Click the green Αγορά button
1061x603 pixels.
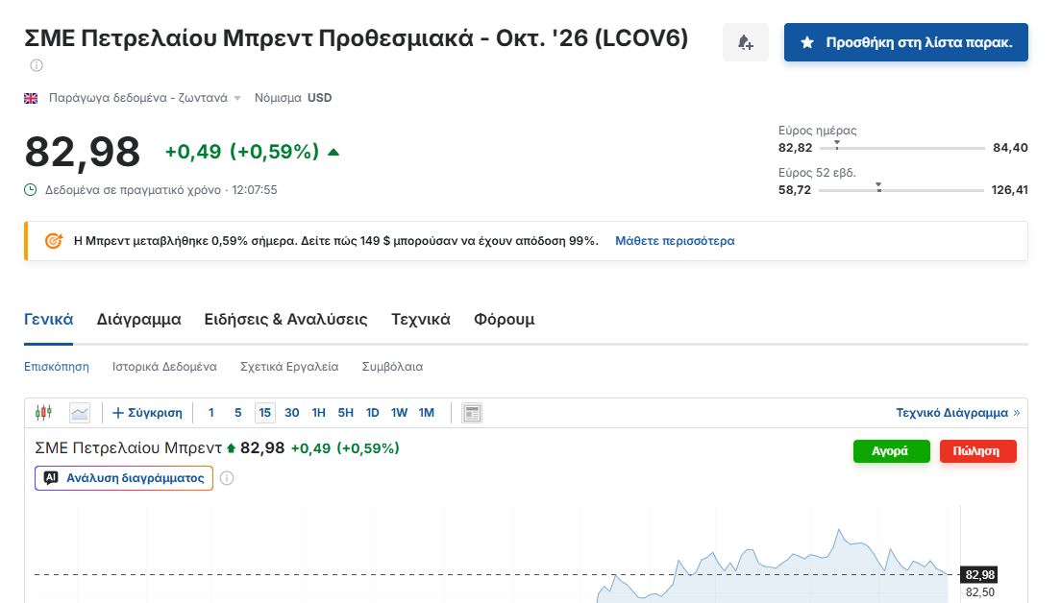pyautogui.click(x=891, y=451)
